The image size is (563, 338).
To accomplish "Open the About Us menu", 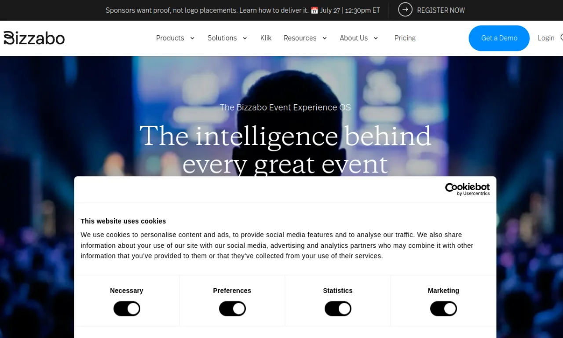I will click(354, 38).
